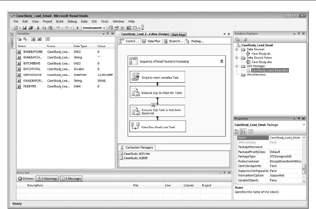Select CaseStudy_Load_Email.dtsx in Solution Explorer
Image resolution: width=316 pixels, height=209 pixels.
tap(270, 70)
